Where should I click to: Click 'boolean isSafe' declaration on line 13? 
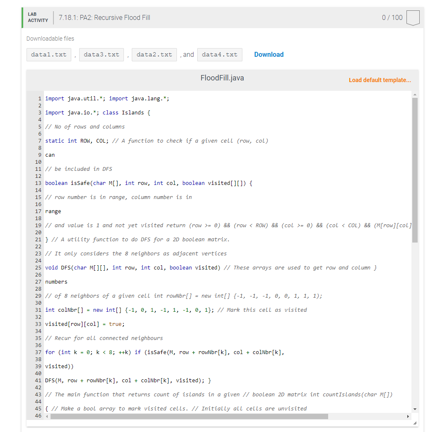[x=68, y=183]
